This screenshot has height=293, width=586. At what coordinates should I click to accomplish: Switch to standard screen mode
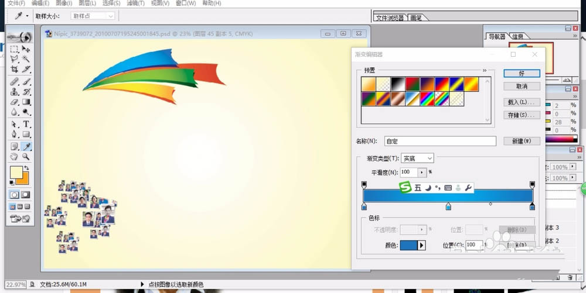[12, 206]
